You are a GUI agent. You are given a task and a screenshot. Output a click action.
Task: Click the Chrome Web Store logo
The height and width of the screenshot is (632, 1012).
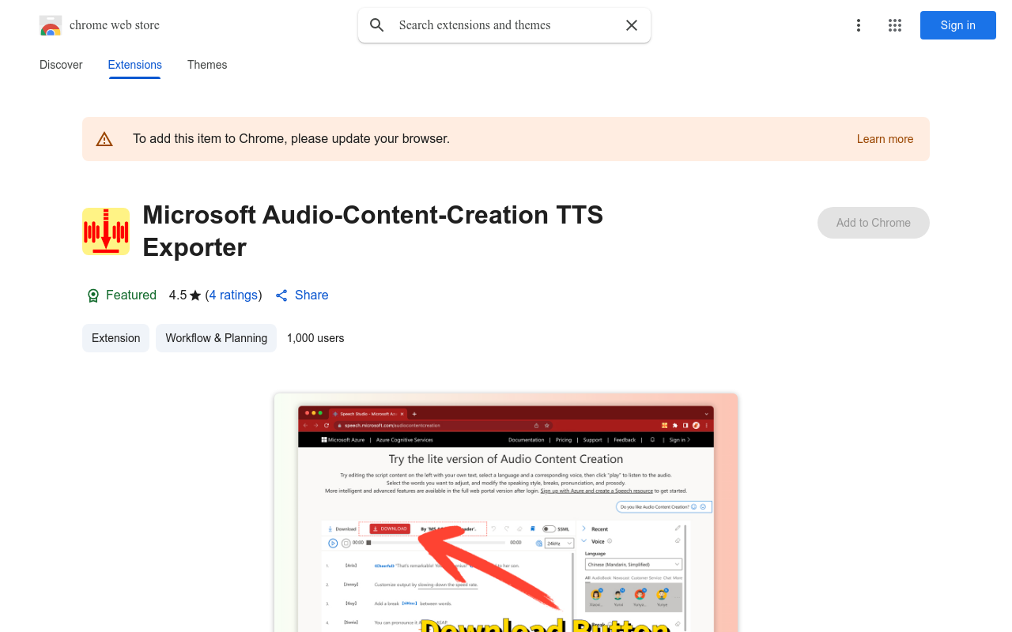(51, 25)
